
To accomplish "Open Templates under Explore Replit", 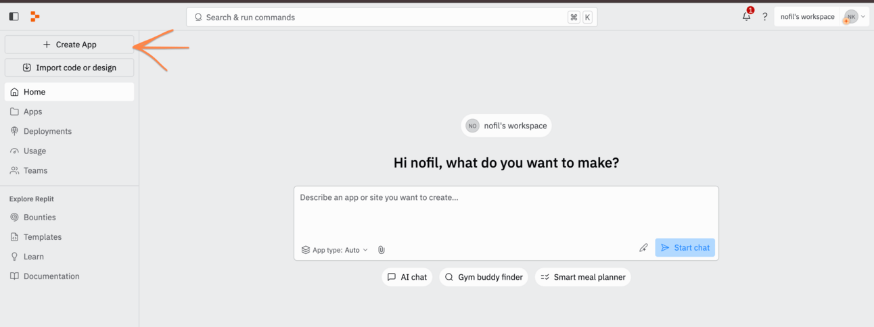I will click(x=69, y=237).
